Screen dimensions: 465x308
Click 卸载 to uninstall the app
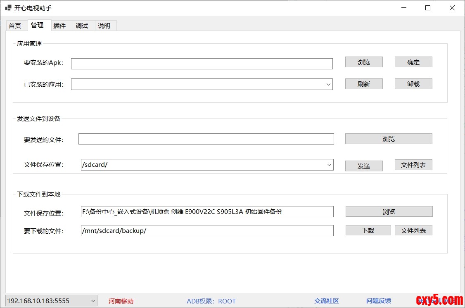click(413, 84)
